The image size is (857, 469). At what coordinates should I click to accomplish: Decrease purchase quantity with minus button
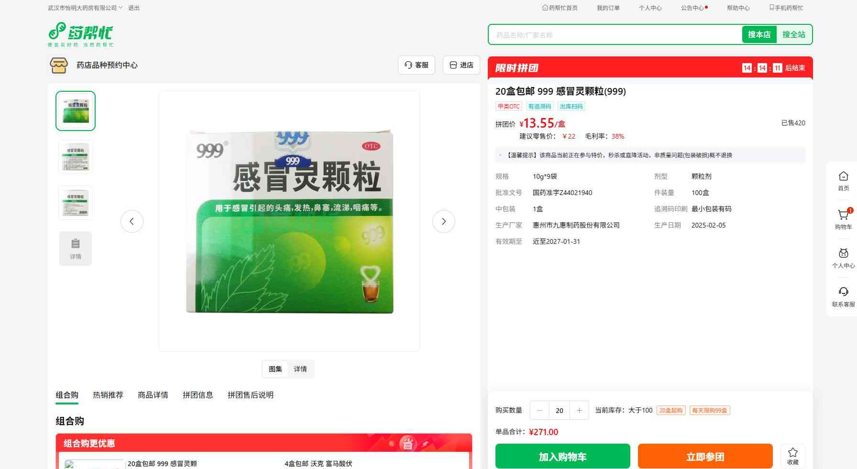pyautogui.click(x=540, y=410)
